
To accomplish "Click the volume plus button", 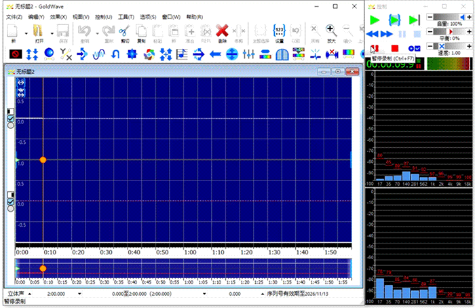I will 469,17.
